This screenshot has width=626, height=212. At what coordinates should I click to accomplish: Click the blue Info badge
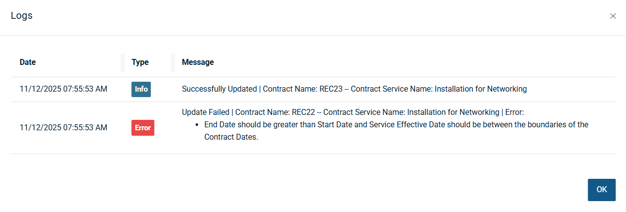(141, 89)
